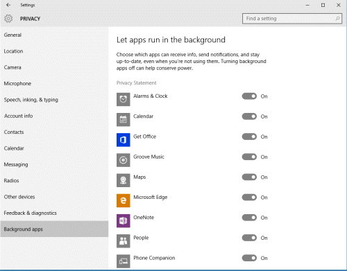
Task: Turn off Alarms & Clock background toggle
Action: click(249, 96)
